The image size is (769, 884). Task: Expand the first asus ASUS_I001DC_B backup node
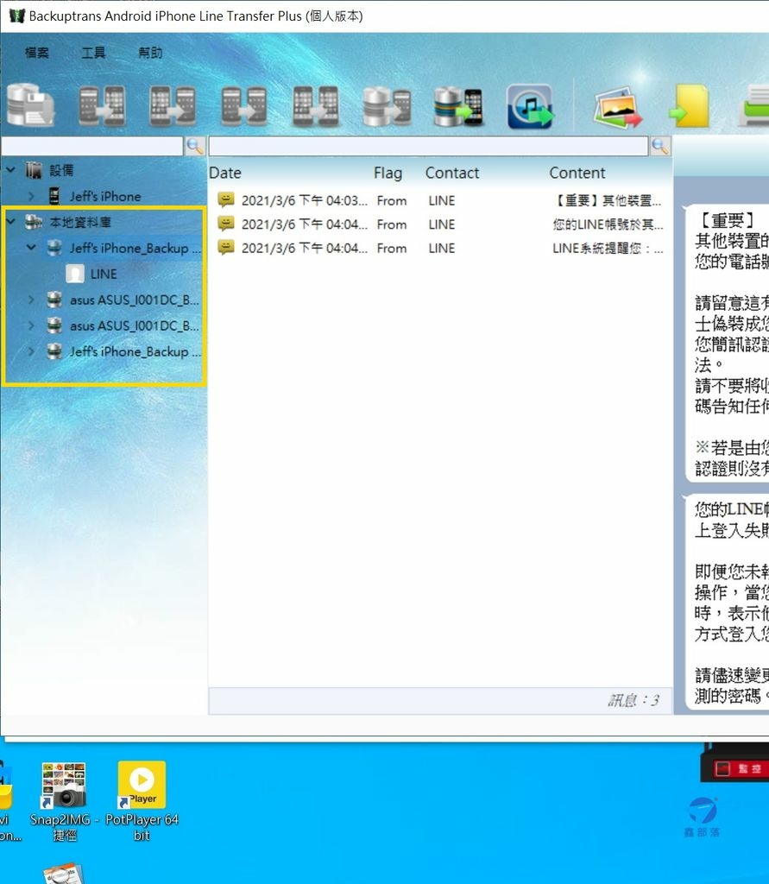[x=31, y=300]
